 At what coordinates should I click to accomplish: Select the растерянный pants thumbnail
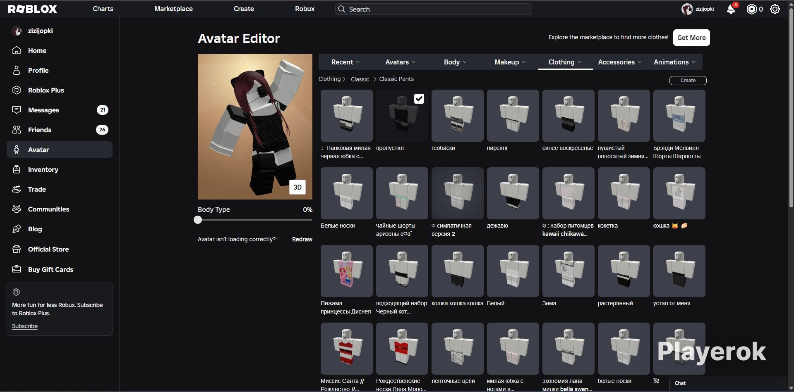pos(624,271)
